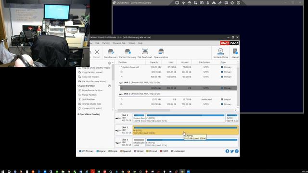Open the Data Recovery tool

pos(111,53)
